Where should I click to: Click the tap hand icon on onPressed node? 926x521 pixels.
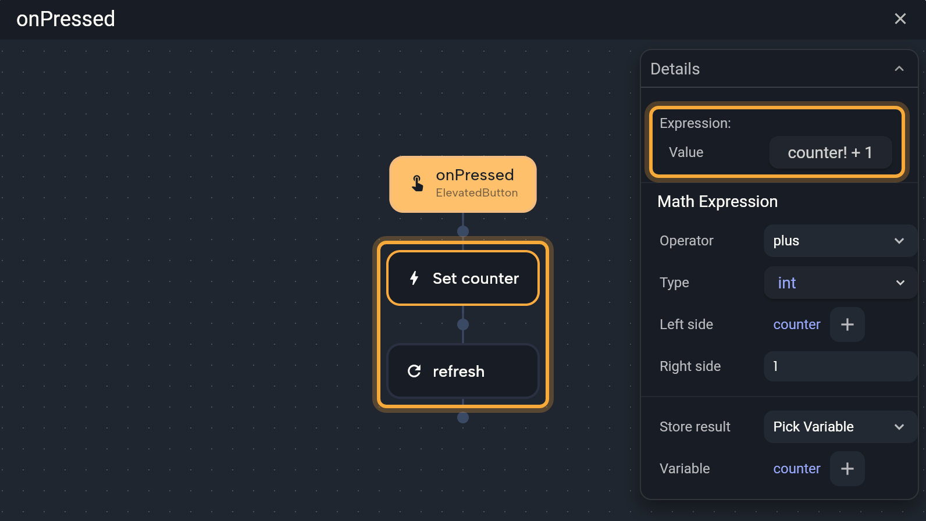click(418, 183)
